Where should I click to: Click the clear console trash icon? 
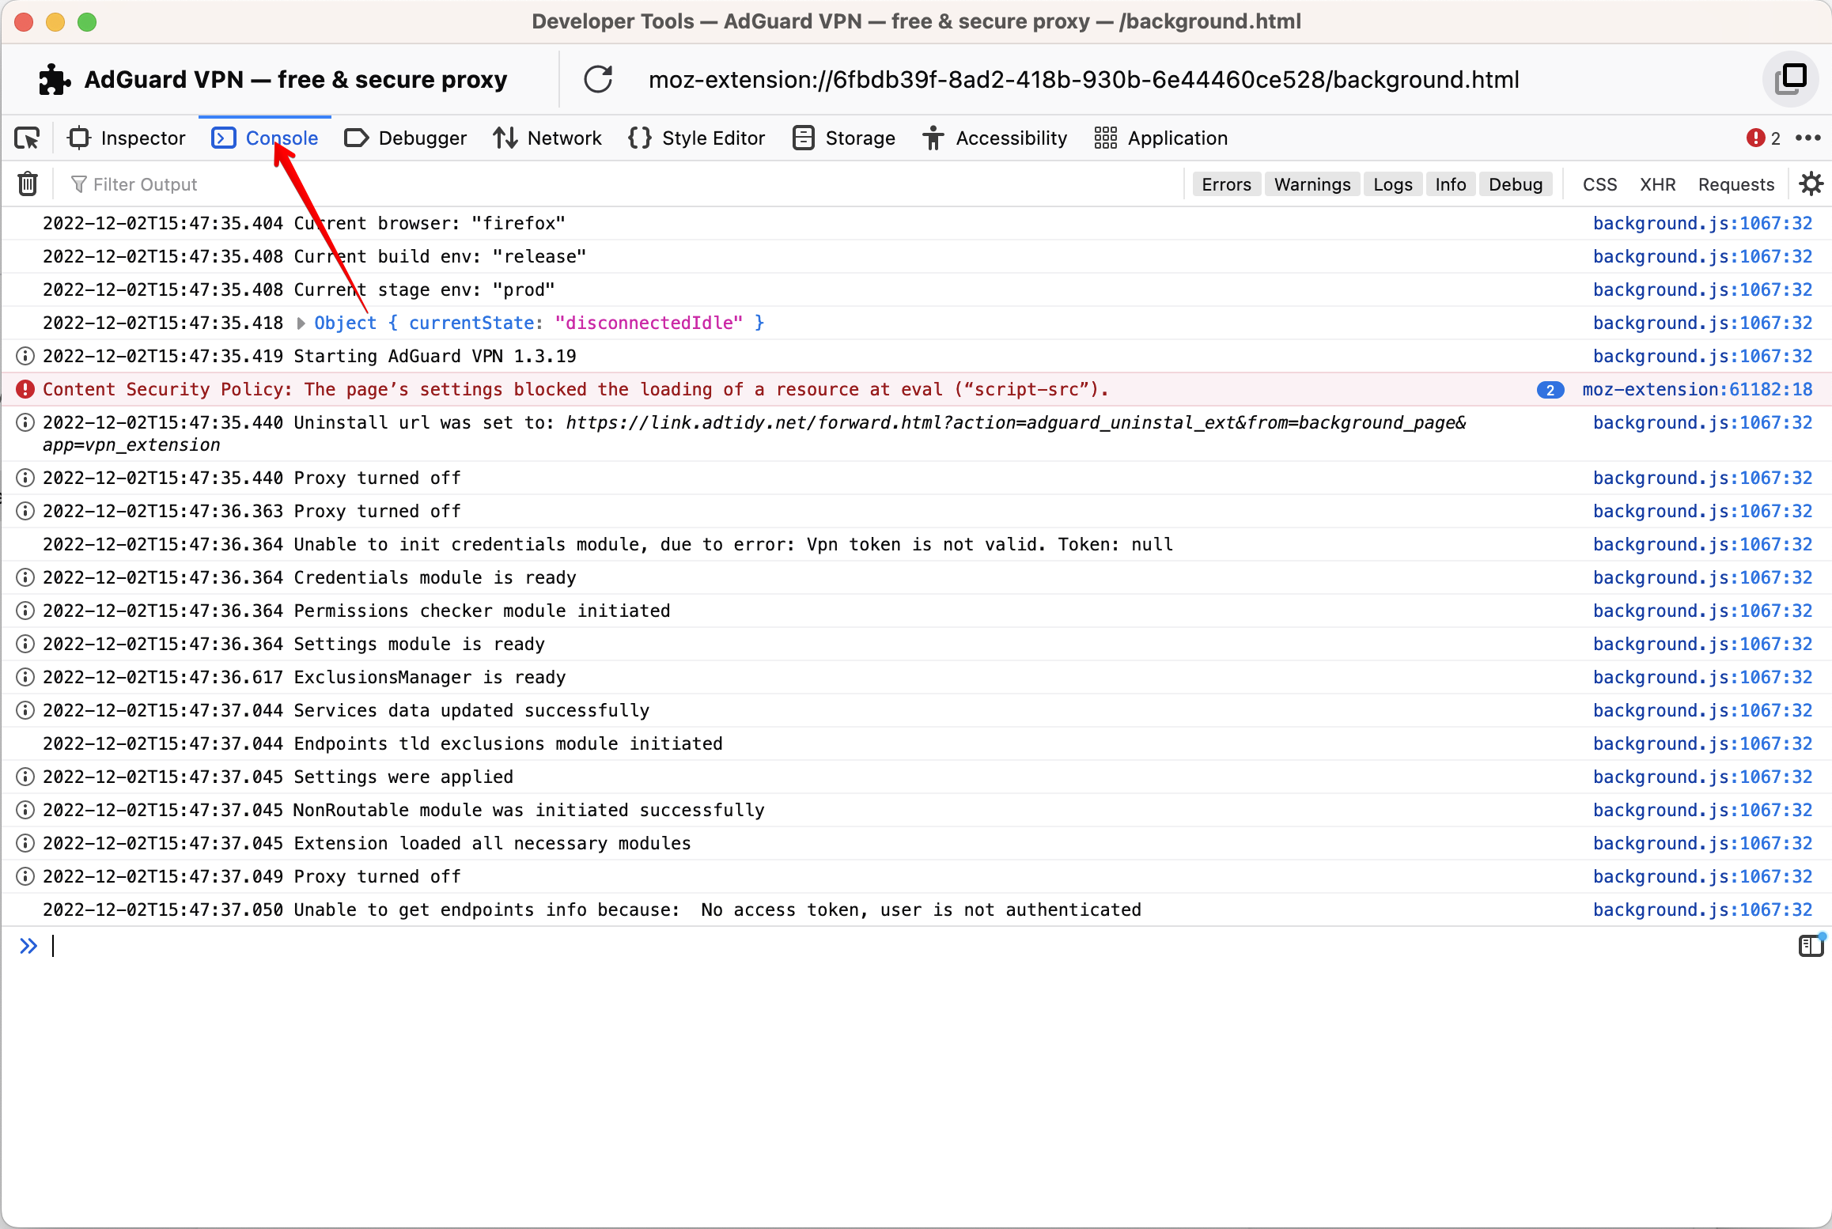[28, 183]
